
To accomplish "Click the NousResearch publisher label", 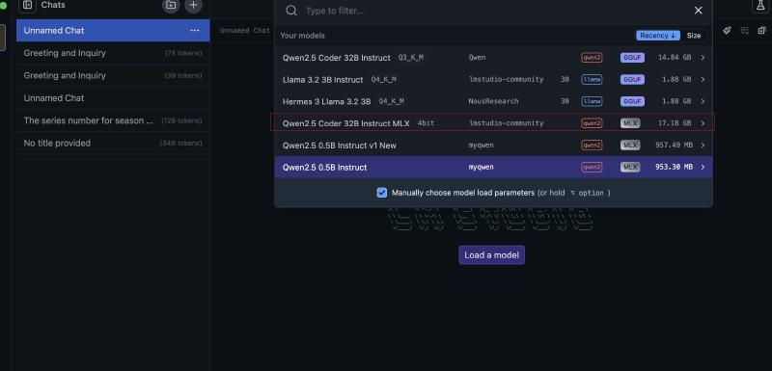I will click(493, 101).
